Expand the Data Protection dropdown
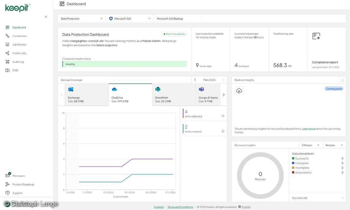The width and height of the screenshot is (350, 210). pos(82,19)
